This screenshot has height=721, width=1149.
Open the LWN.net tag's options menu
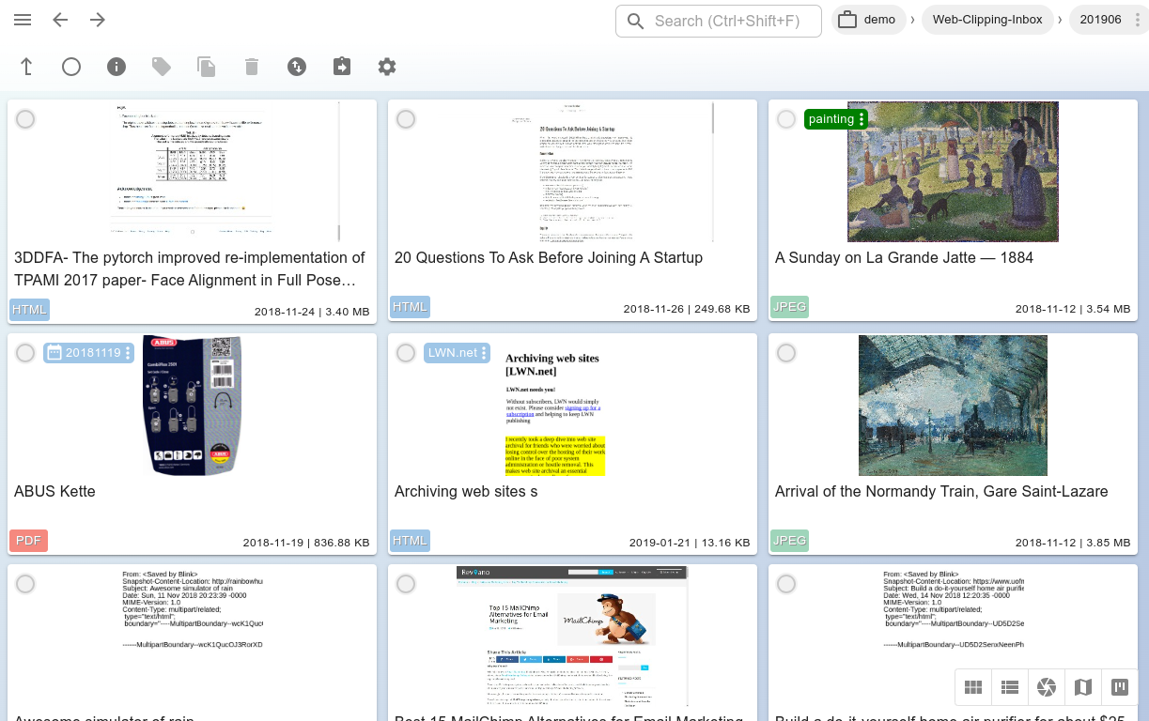[x=485, y=353]
